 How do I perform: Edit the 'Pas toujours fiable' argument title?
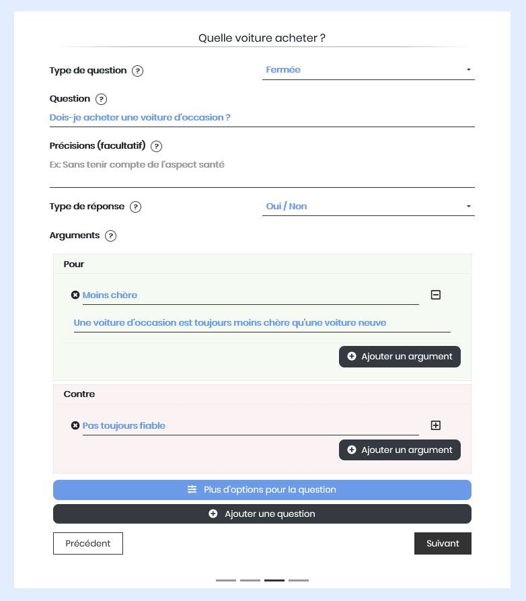click(x=250, y=426)
